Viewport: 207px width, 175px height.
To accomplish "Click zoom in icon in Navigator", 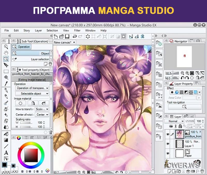I will click(187, 73).
